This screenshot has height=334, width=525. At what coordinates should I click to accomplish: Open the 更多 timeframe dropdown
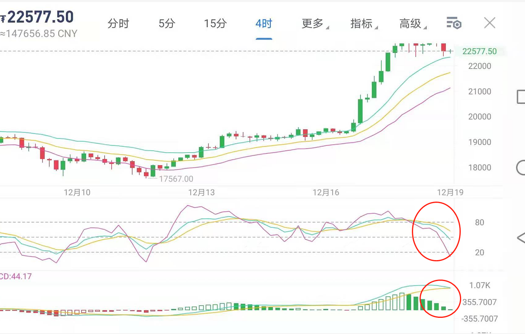(x=312, y=23)
